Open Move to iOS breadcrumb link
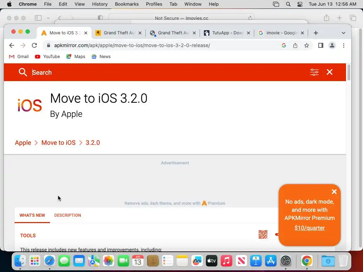Screen dimensions: 363x272 click(x=58, y=143)
